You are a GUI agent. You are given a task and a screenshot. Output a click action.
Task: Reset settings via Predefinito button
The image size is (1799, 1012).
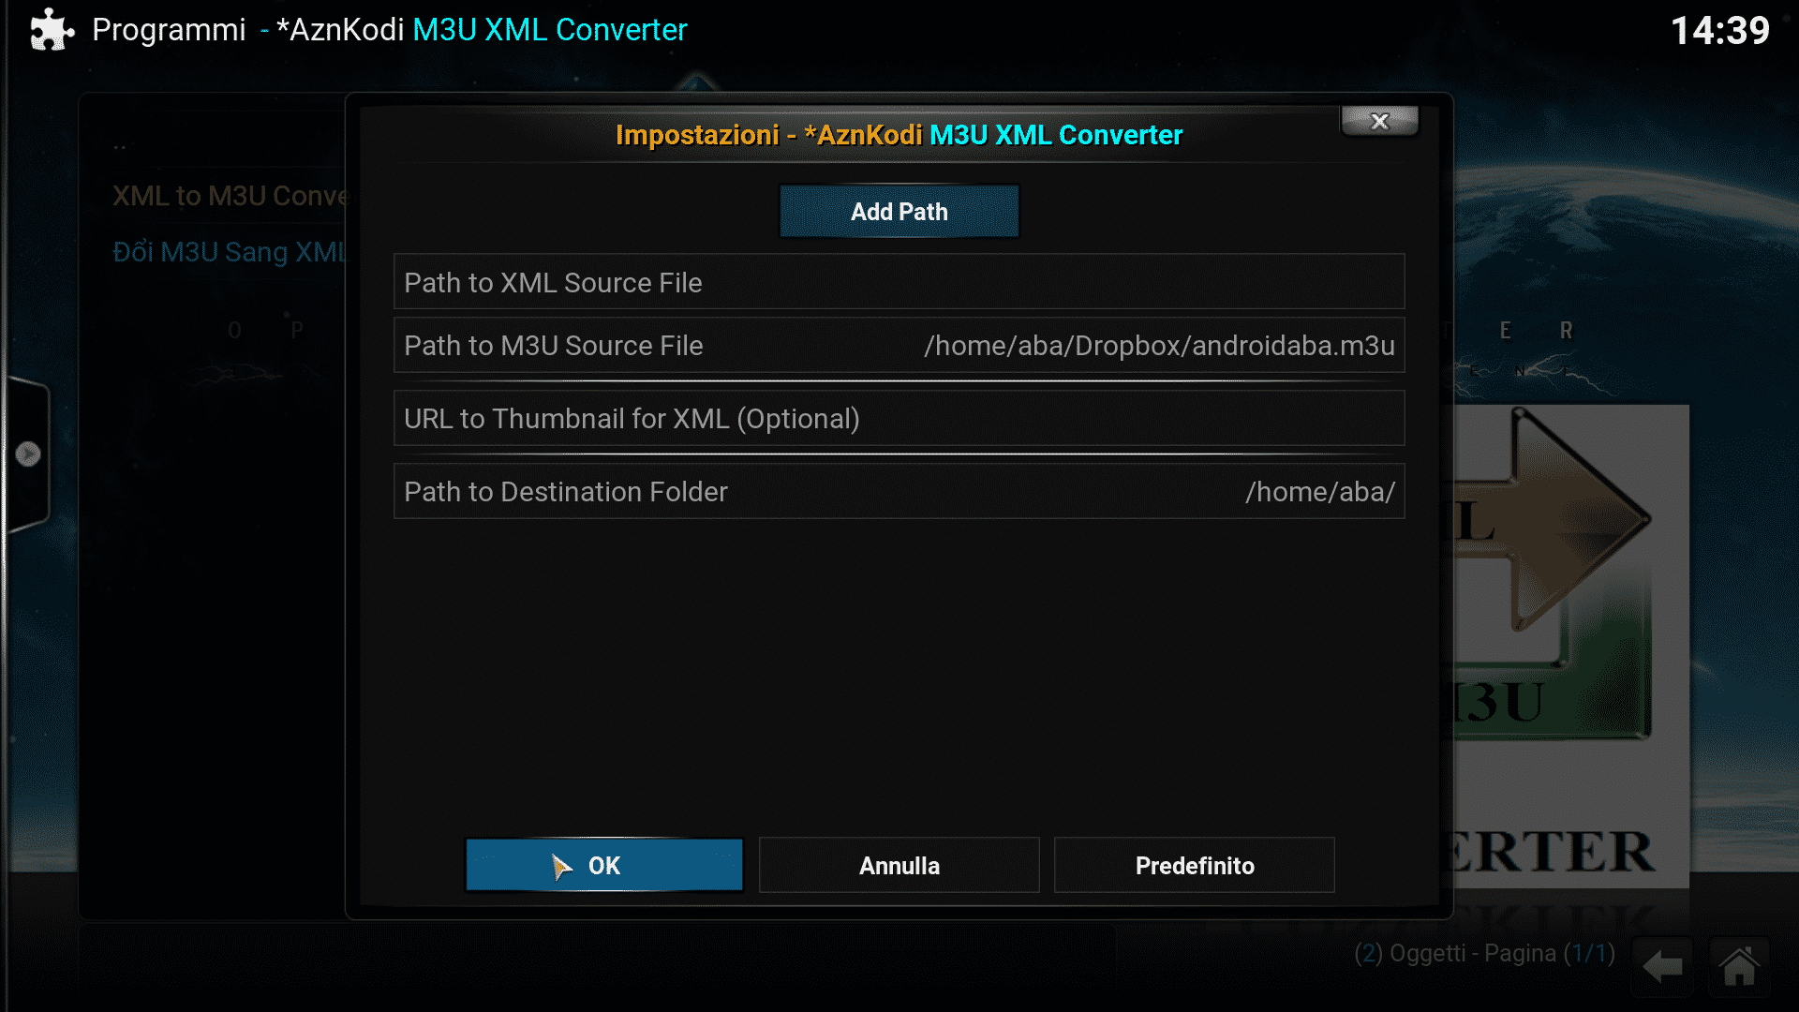click(x=1194, y=865)
